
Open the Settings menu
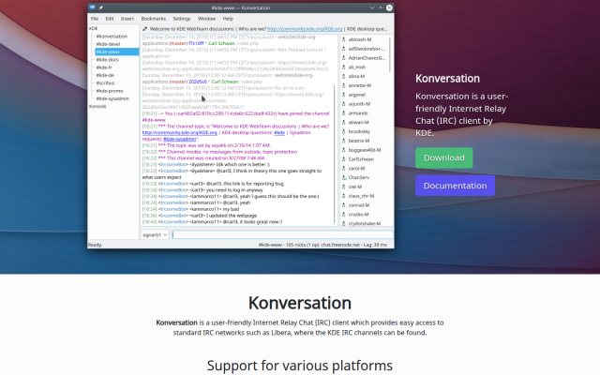click(181, 19)
